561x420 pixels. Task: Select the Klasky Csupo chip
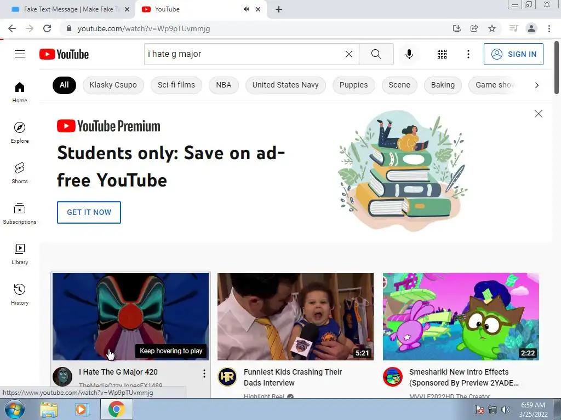pos(113,85)
